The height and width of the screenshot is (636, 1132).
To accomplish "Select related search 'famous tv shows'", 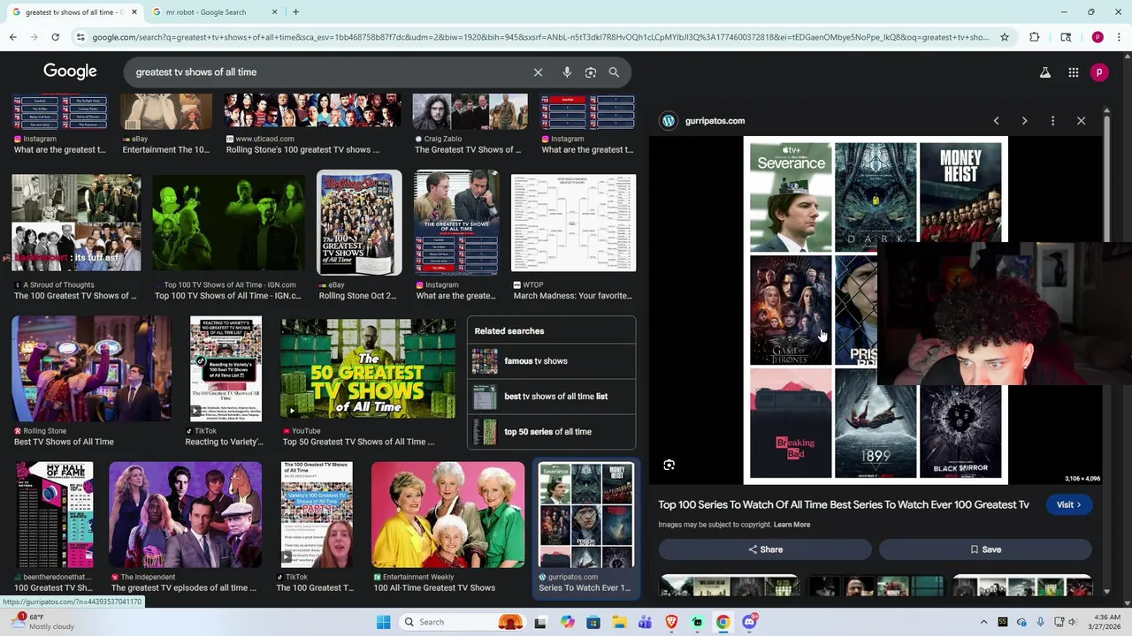I will tap(551, 361).
